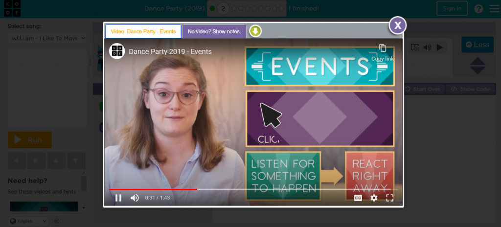Click the Less collapse button
This screenshot has width=501, height=227.
(x=478, y=45)
